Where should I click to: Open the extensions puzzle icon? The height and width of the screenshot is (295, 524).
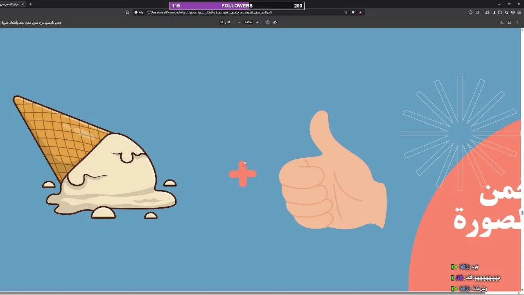point(470,12)
